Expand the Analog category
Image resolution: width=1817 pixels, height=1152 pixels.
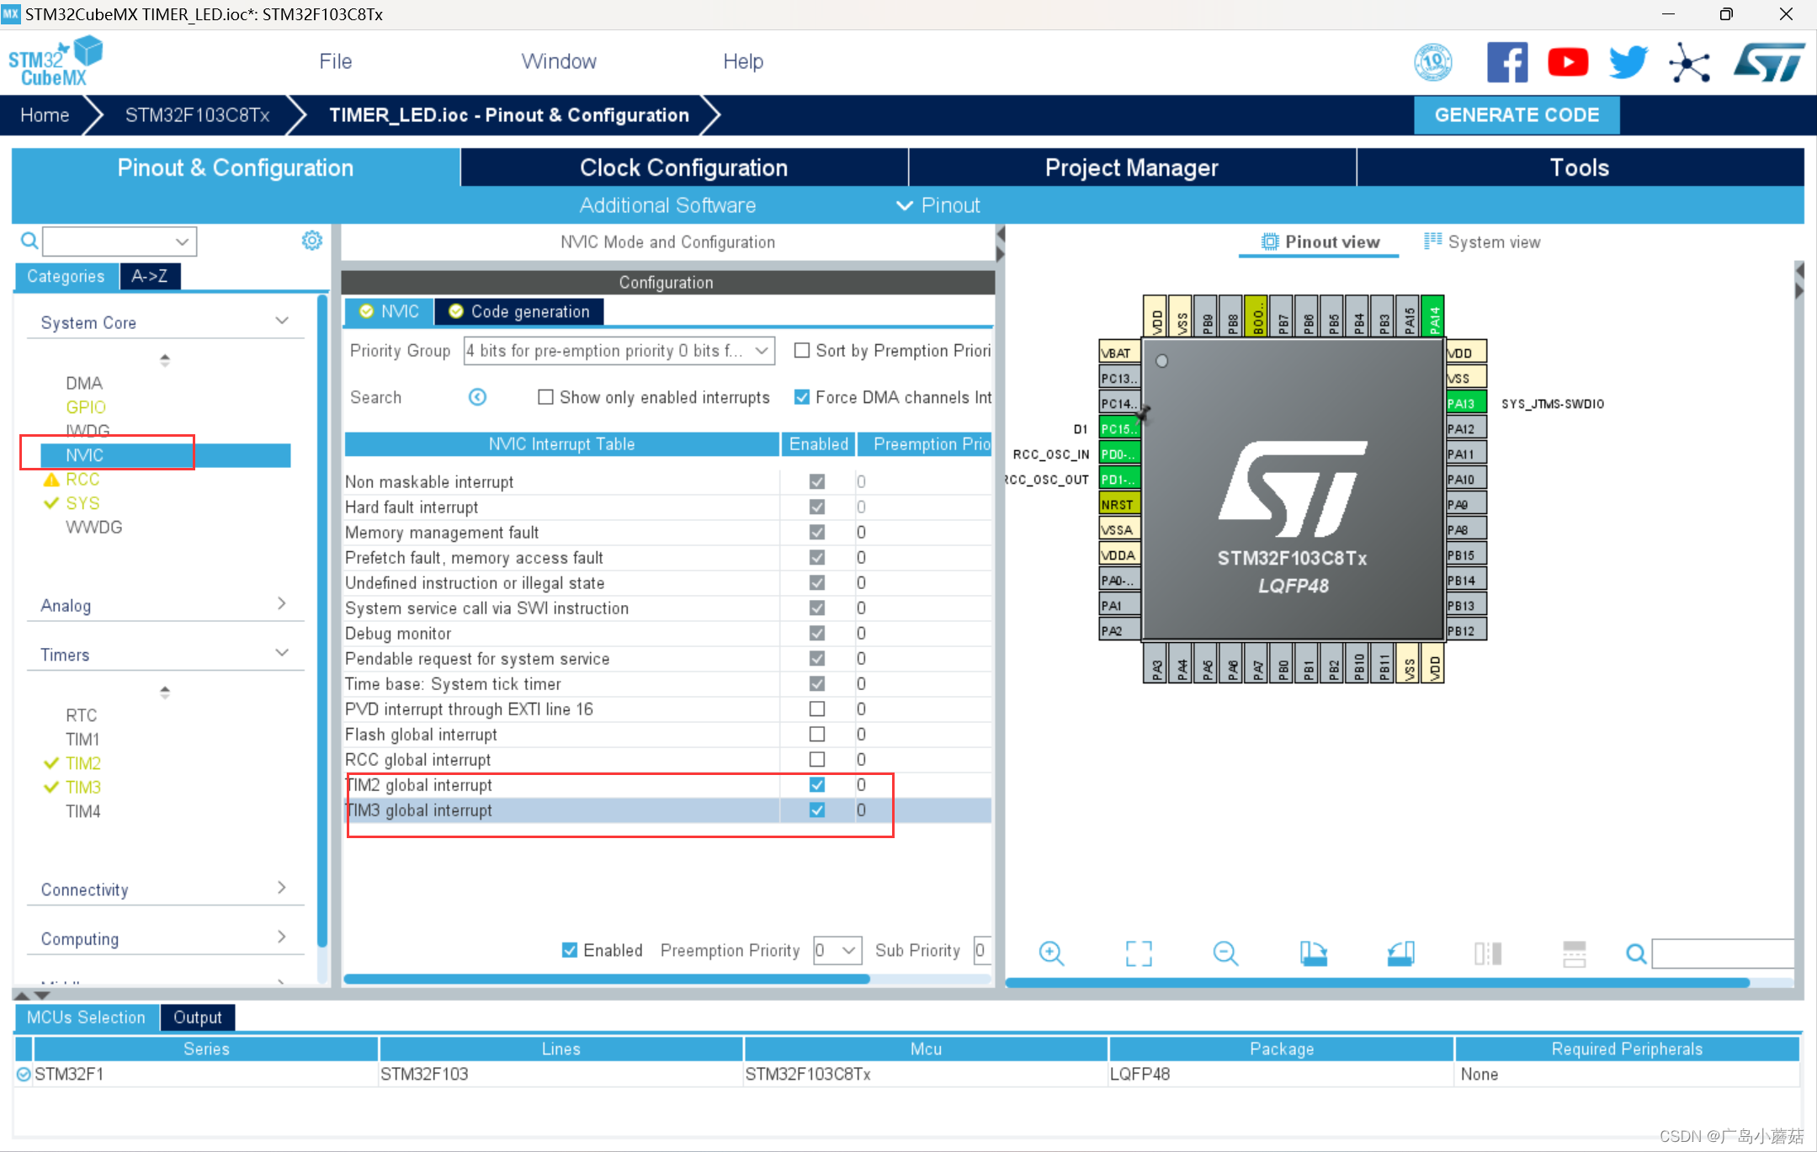pyautogui.click(x=282, y=603)
